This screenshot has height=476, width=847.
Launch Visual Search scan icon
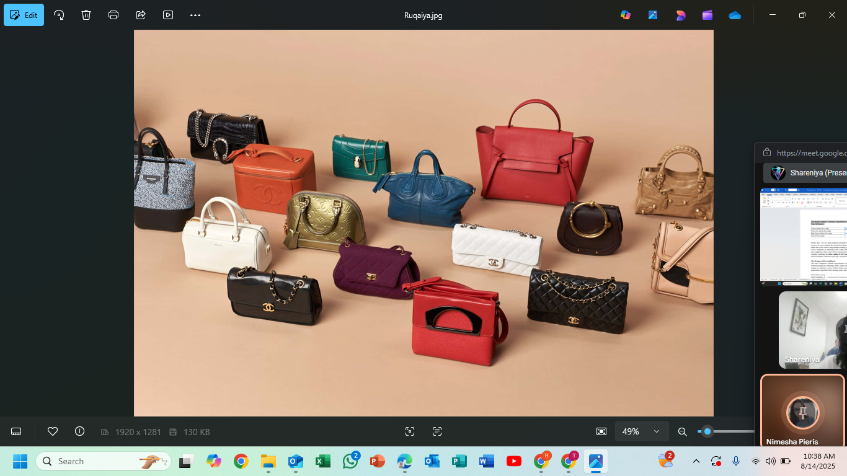pyautogui.click(x=409, y=431)
